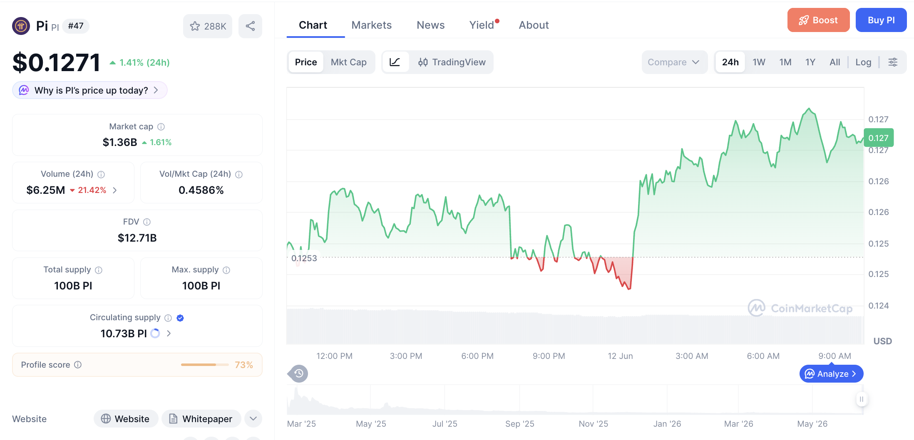Click the #47 rank badge

tap(76, 26)
